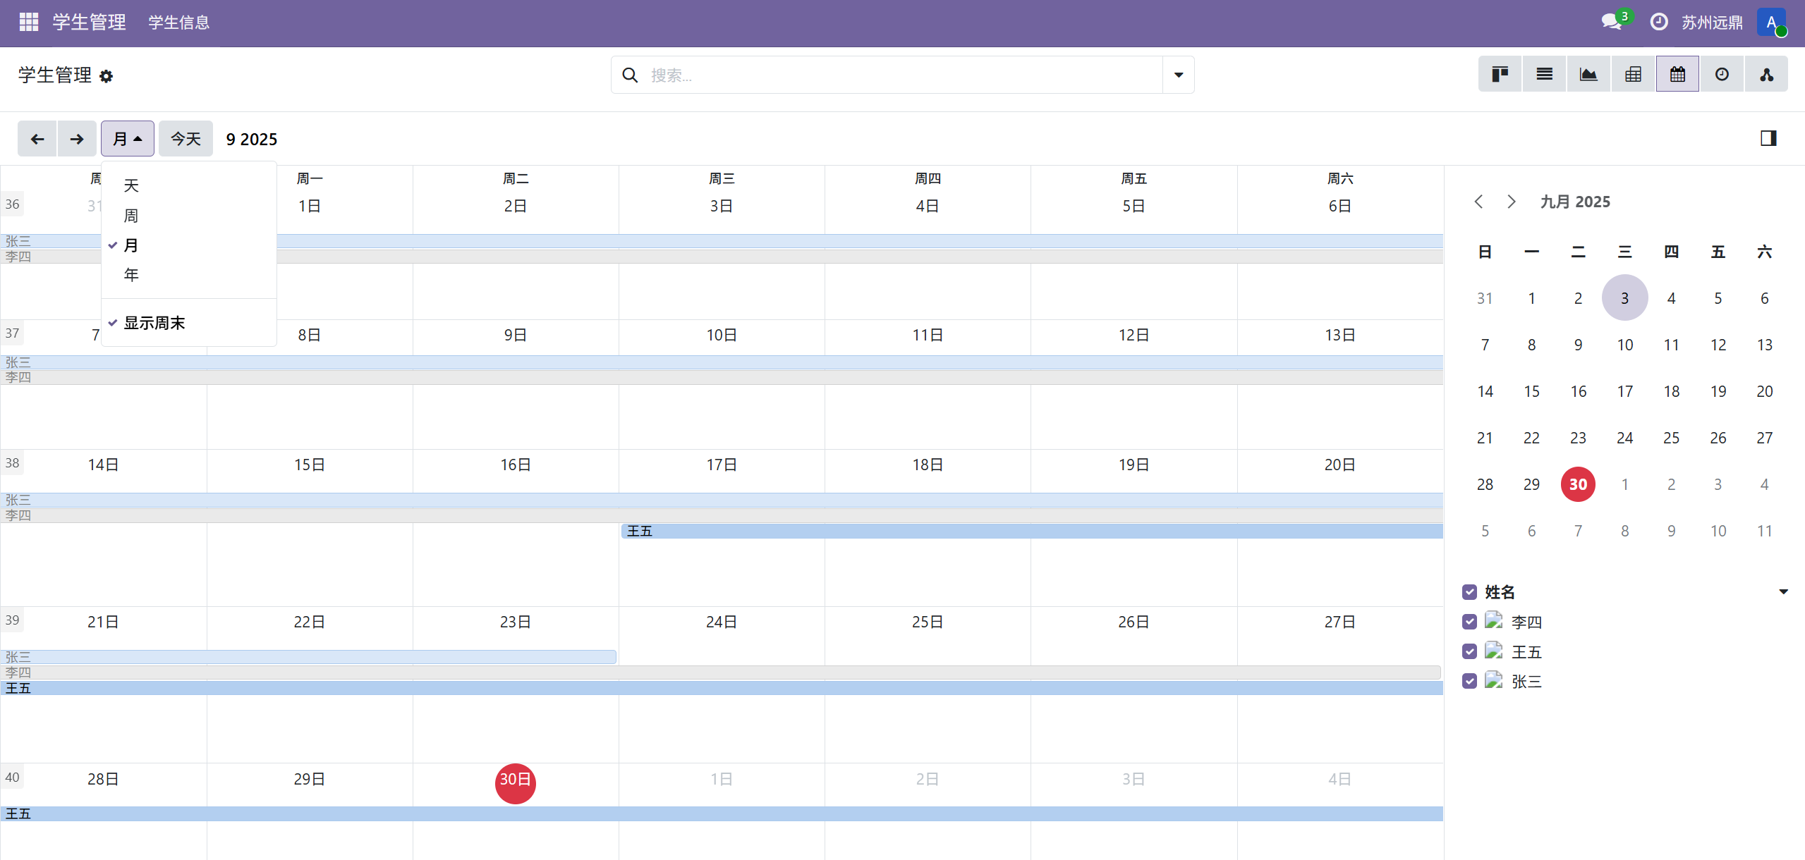Viewport: 1805px width, 860px height.
Task: Click the 今天 button
Action: pos(186,139)
